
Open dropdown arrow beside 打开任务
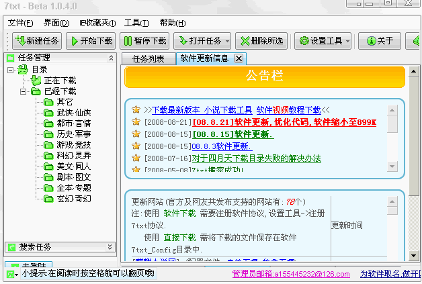pyautogui.click(x=227, y=41)
